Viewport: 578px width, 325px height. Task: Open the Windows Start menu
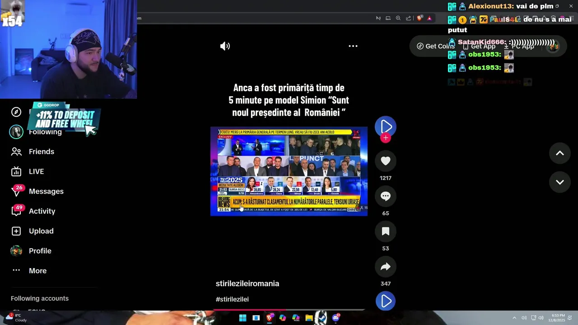point(242,318)
